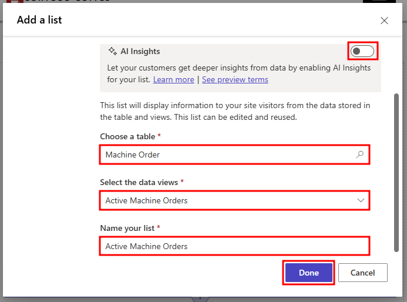The image size is (407, 302).
Task: Click the Name your list field
Action: (x=234, y=246)
